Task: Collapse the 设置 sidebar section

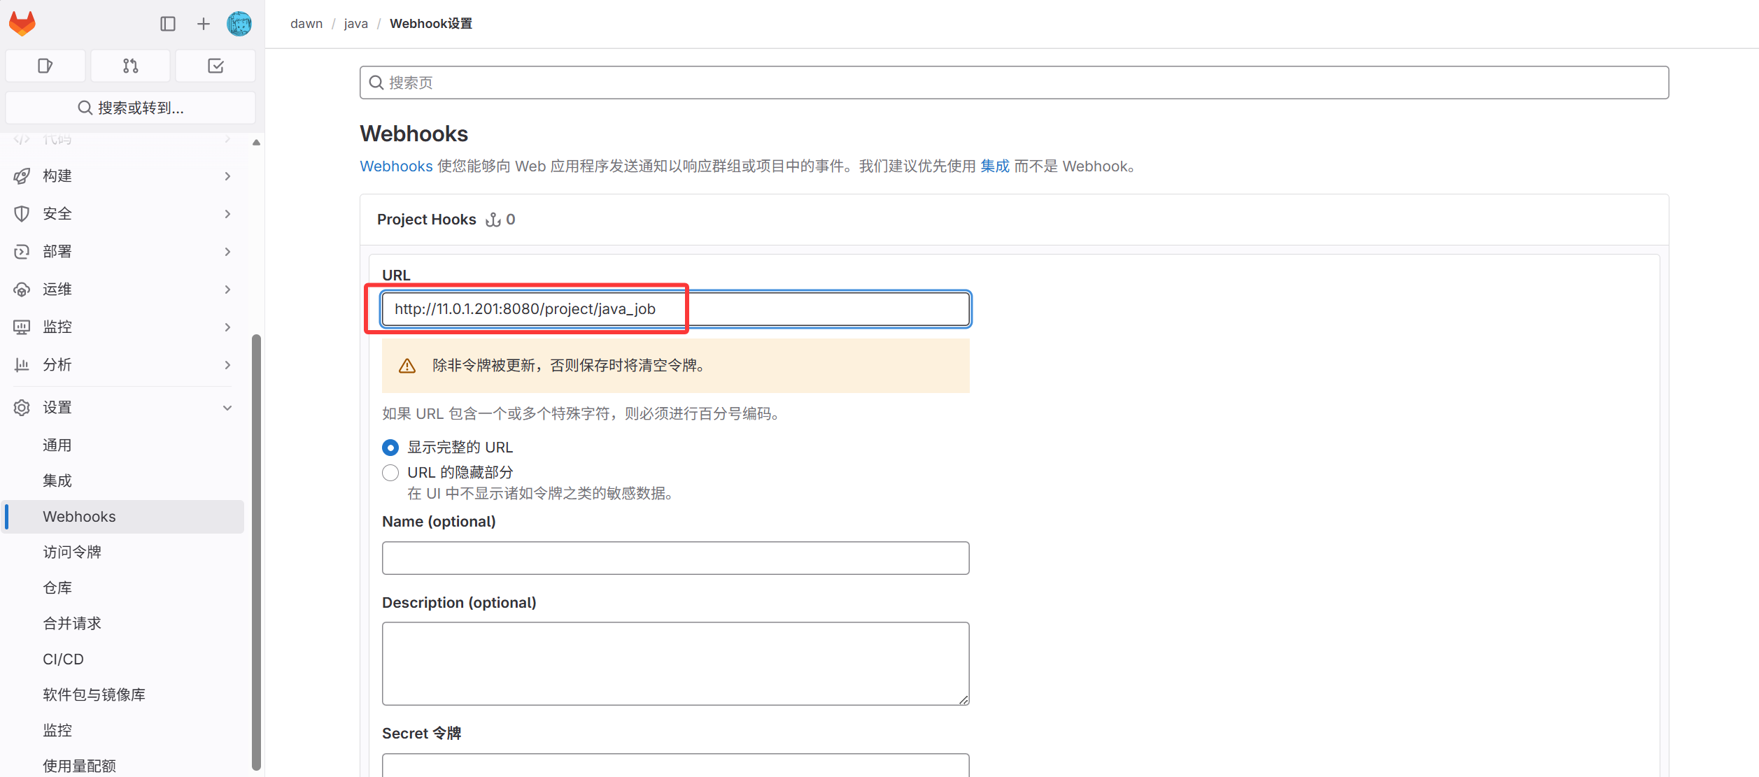Action: click(123, 407)
